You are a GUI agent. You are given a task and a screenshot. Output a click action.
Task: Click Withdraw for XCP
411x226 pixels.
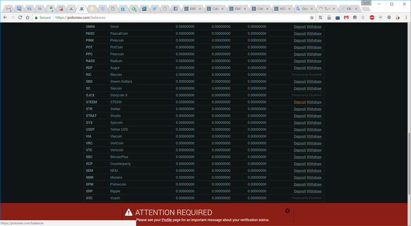click(314, 164)
